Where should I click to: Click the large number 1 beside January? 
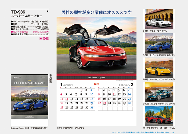pos(61,85)
